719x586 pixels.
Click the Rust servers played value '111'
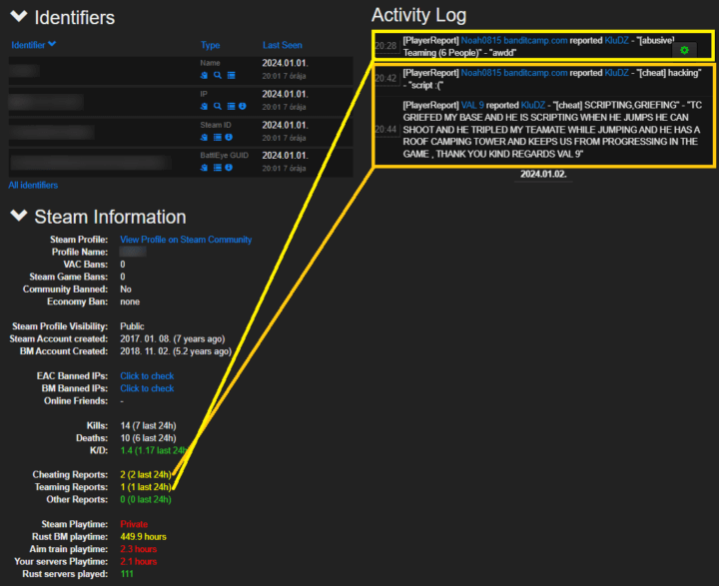click(x=127, y=574)
